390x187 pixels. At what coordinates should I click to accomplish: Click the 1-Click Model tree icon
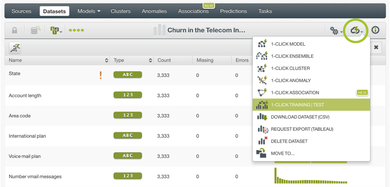[262, 44]
